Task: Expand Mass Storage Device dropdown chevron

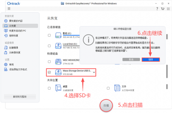Action: [94, 72]
